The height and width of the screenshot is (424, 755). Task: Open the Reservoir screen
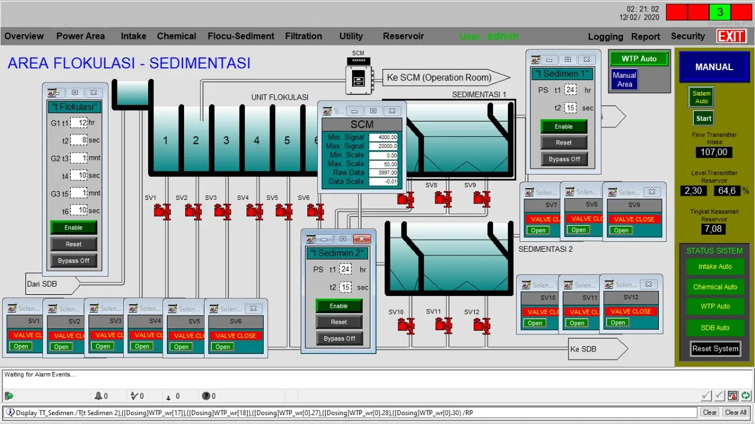pos(403,36)
